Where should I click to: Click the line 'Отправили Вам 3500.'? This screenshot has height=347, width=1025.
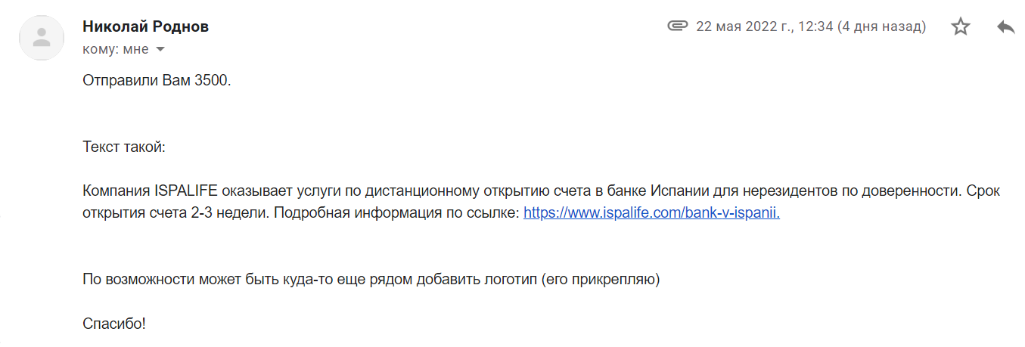[157, 81]
